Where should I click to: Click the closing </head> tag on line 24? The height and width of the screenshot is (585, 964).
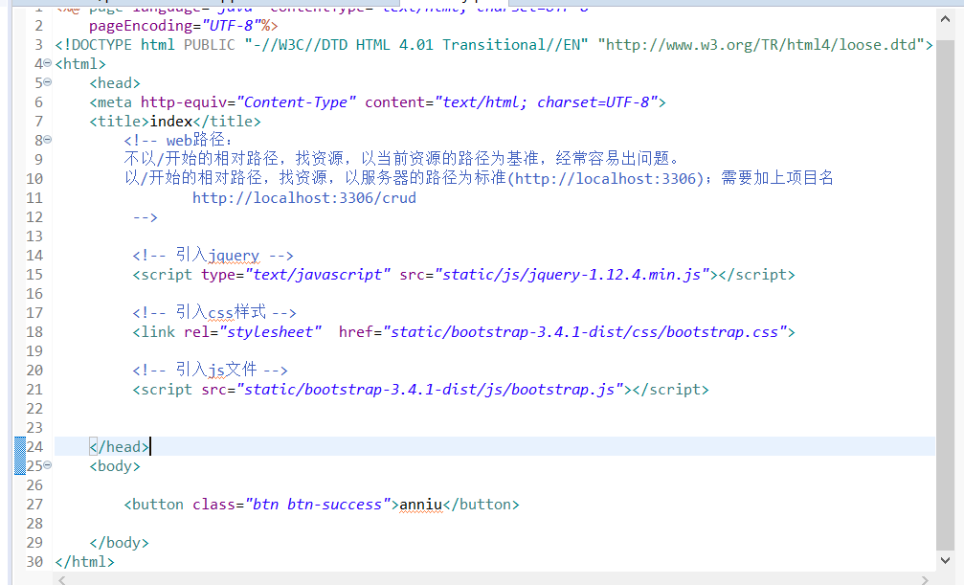120,446
